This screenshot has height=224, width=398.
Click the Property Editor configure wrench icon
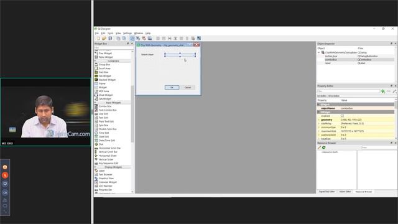(395, 91)
